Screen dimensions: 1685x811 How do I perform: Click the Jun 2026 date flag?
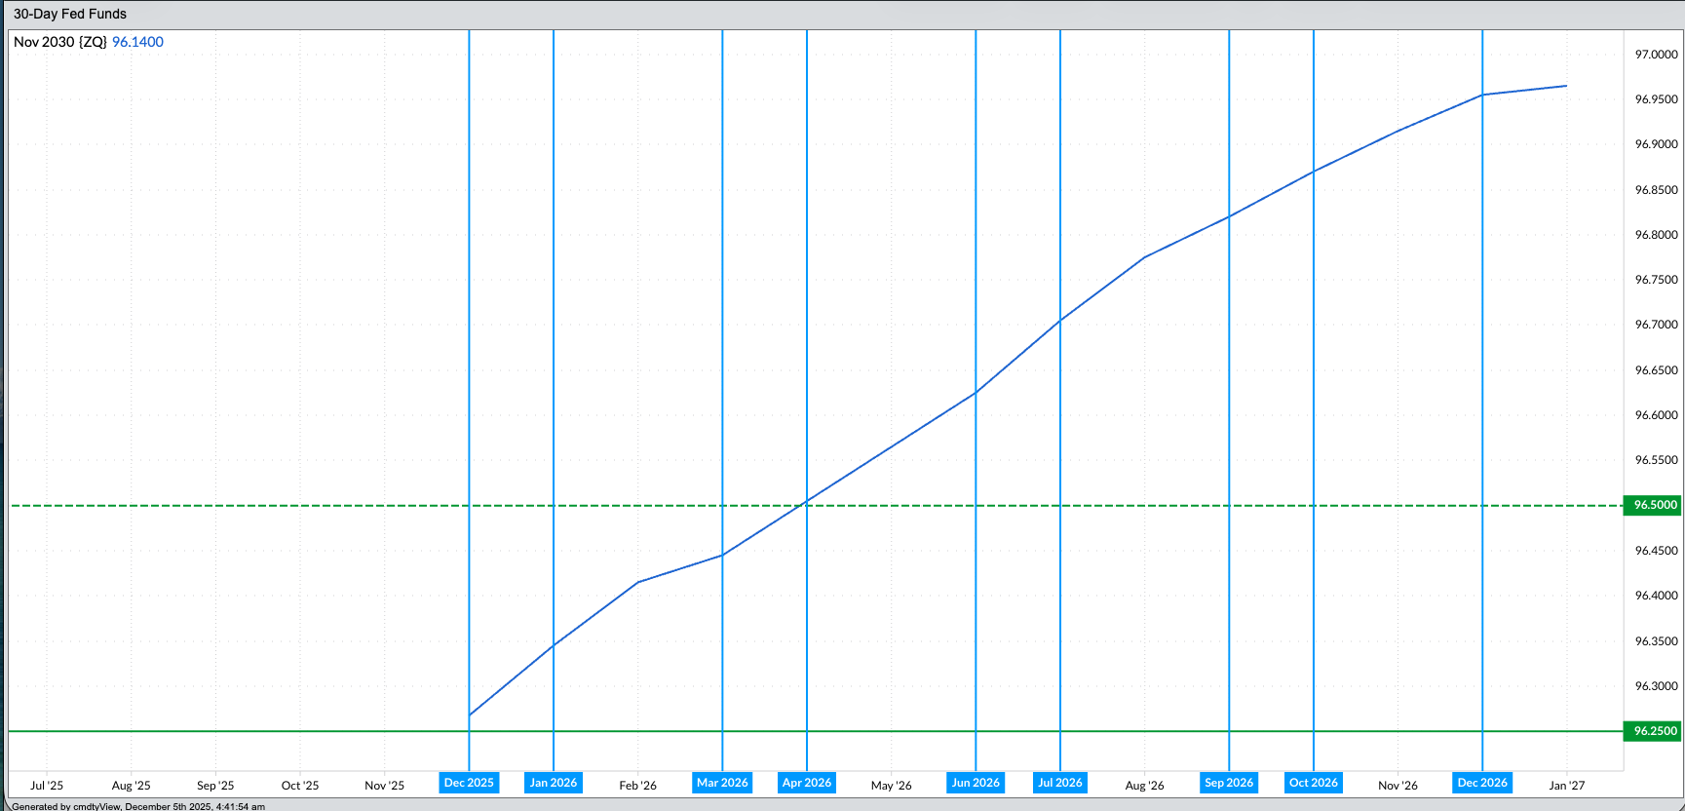[976, 783]
